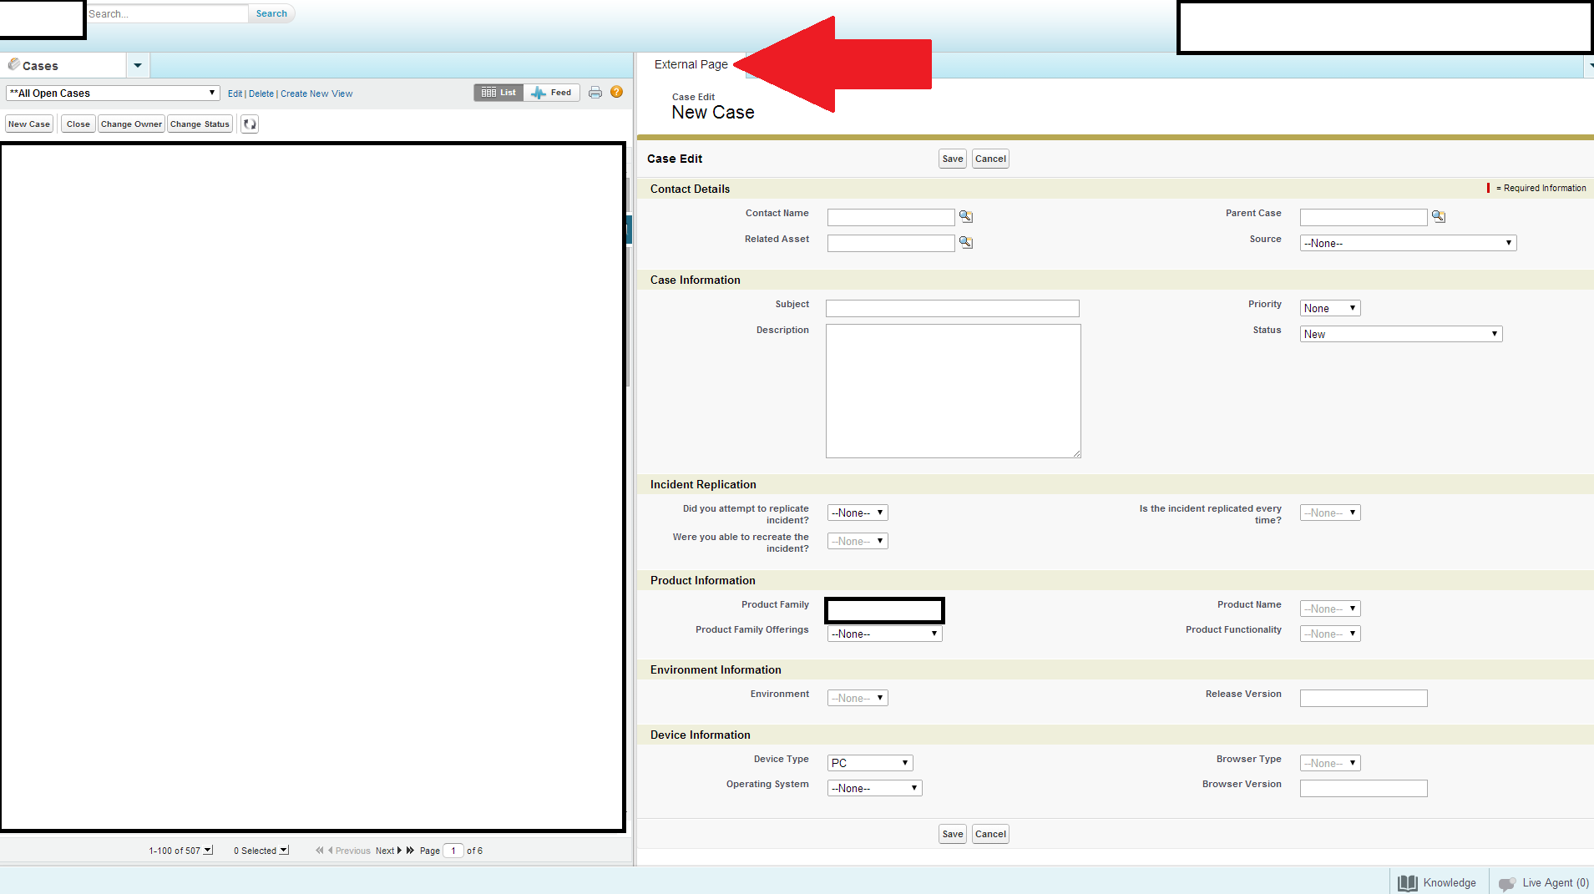Click the Edit view link
1594x894 pixels.
(x=235, y=93)
